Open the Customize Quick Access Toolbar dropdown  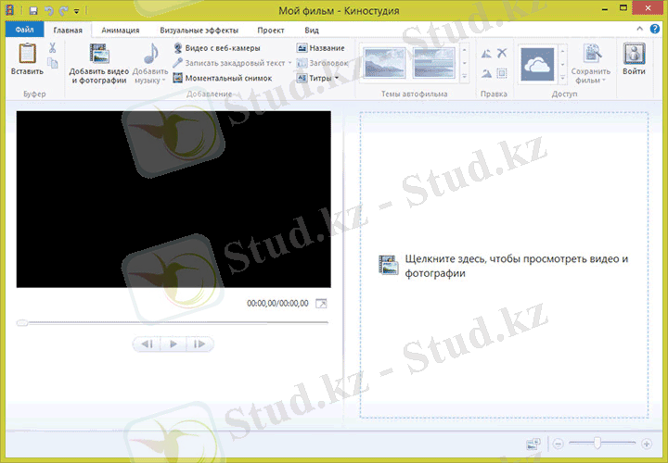[77, 11]
